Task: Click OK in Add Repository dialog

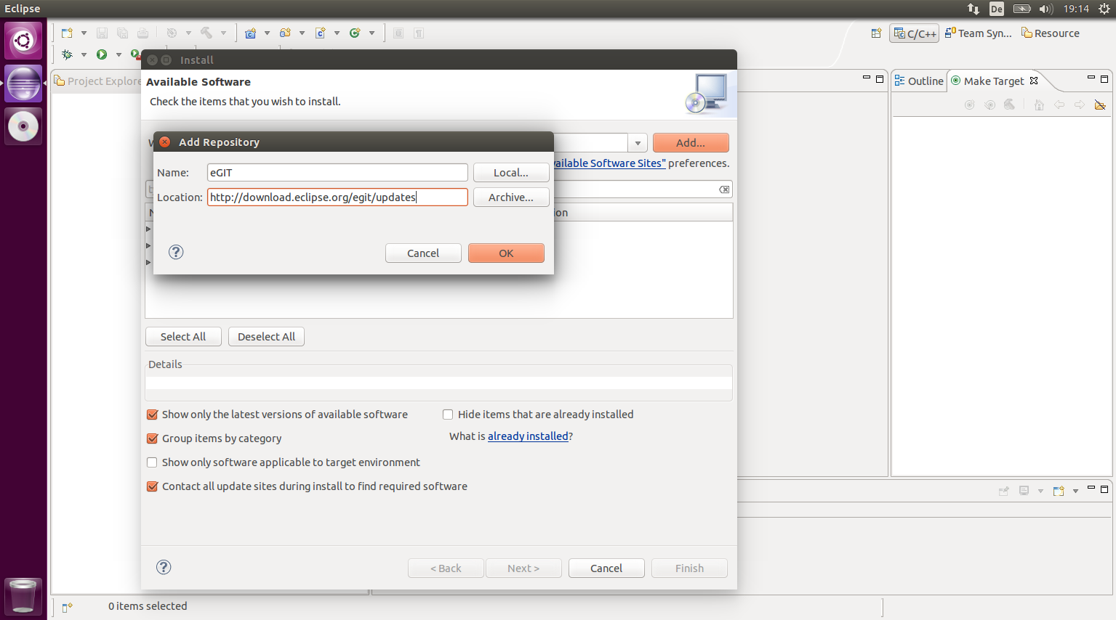Action: click(x=506, y=253)
